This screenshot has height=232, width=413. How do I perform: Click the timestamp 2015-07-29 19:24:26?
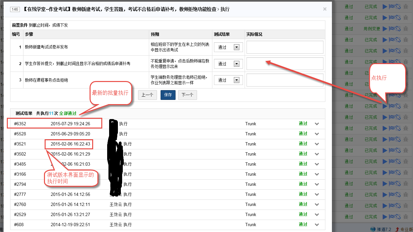(70, 124)
